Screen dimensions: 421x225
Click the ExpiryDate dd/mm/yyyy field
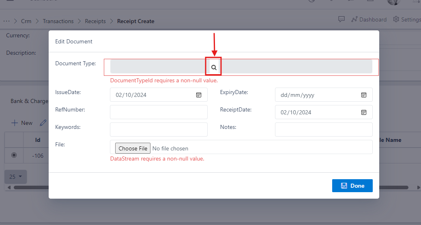point(324,95)
